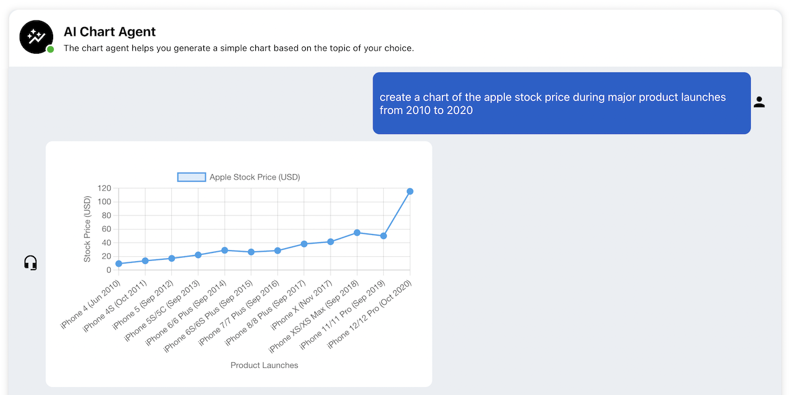
Task: Click the headset agent avatar icon
Action: point(30,264)
